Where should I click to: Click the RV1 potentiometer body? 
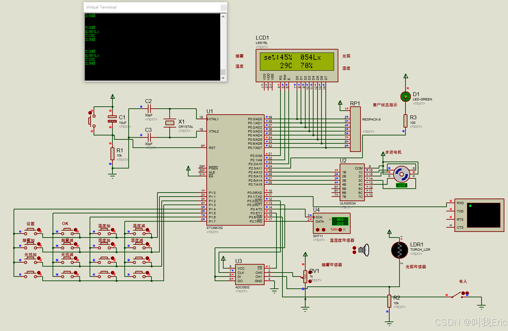point(305,277)
